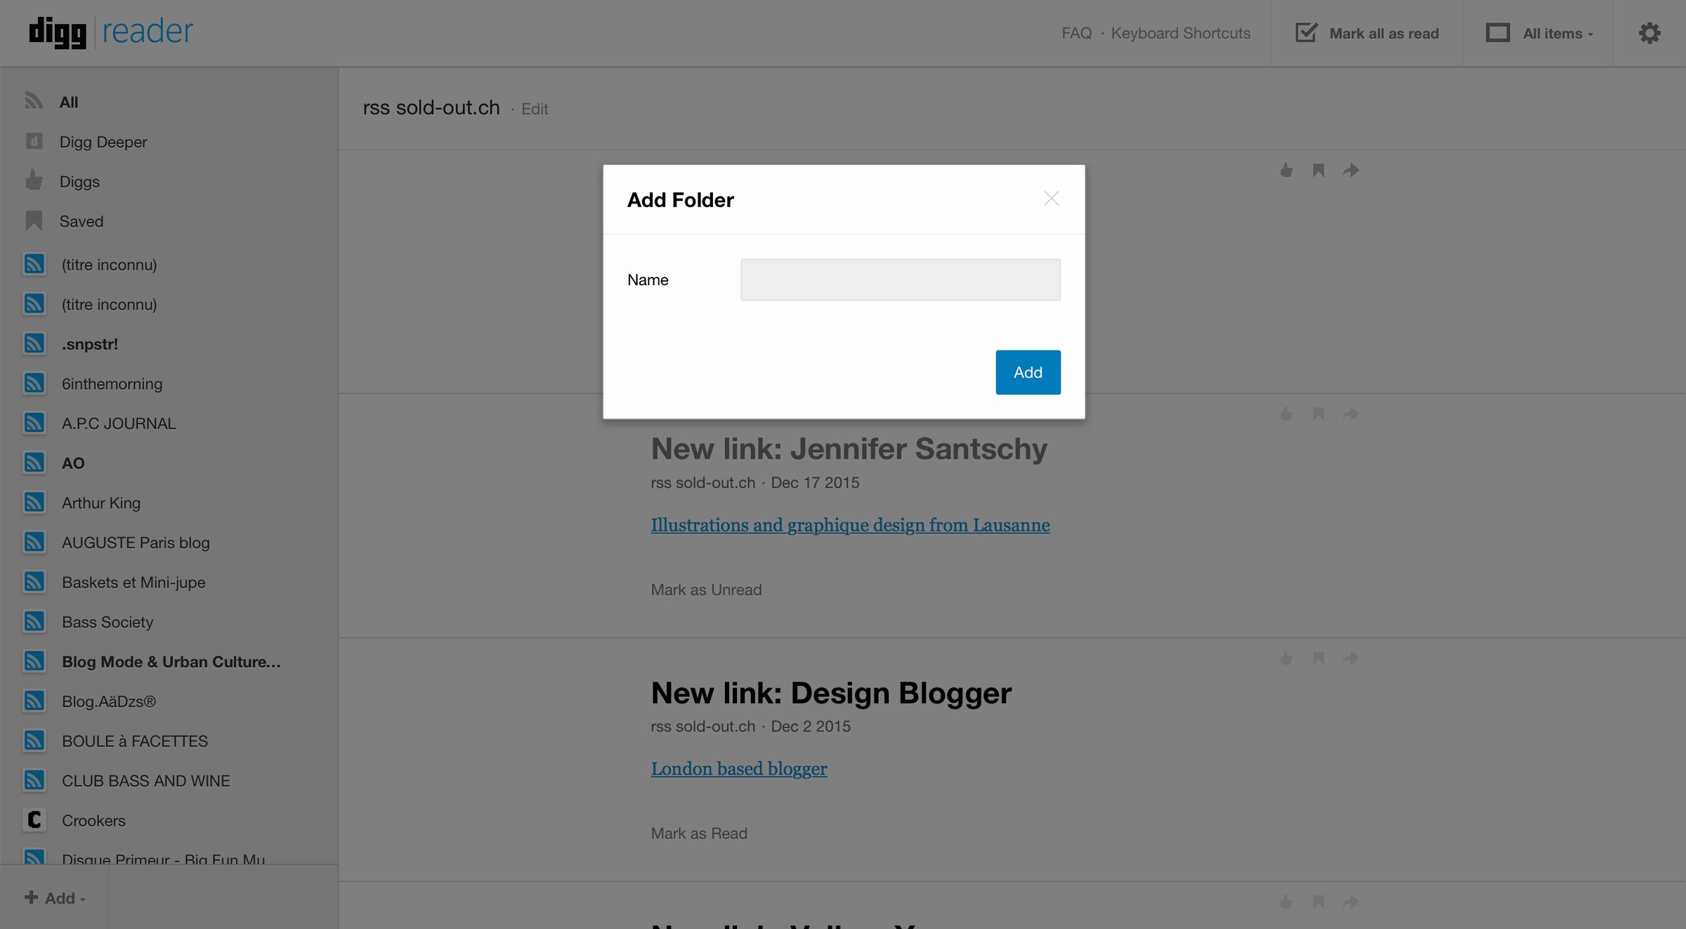Open the 6inthemorning feed
Screen dimensions: 1686x929
click(x=112, y=384)
